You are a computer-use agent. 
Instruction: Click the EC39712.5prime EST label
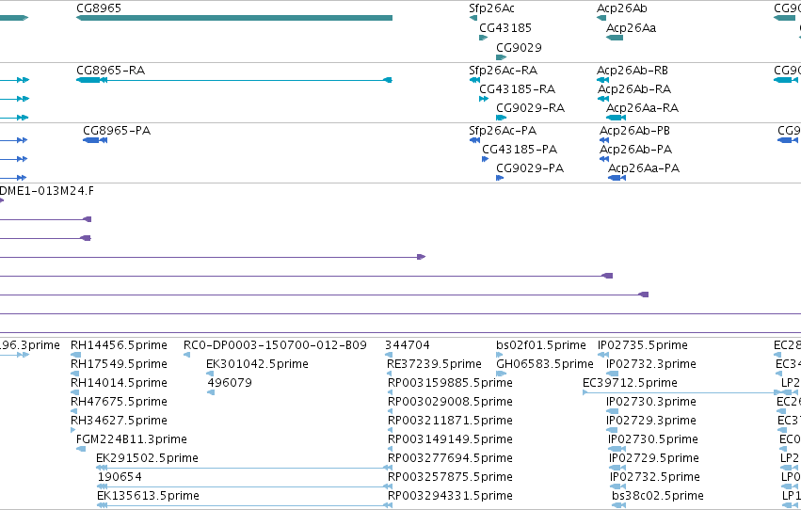(x=630, y=383)
